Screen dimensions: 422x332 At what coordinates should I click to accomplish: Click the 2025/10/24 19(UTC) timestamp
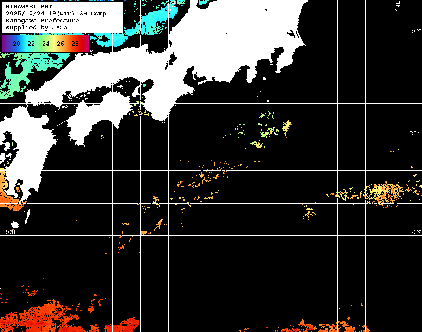pyautogui.click(x=58, y=14)
